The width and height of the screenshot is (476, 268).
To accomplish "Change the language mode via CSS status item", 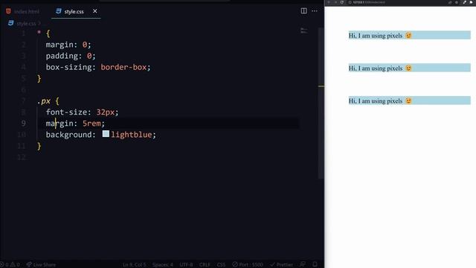I will click(x=221, y=265).
